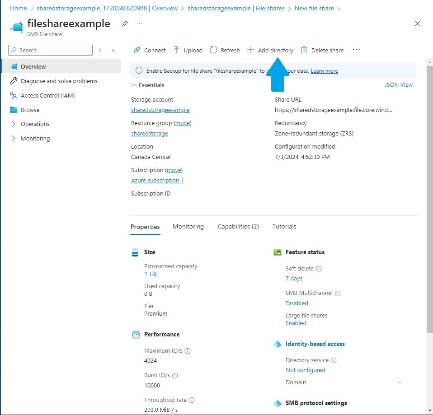The width and height of the screenshot is (433, 415).
Task: Open sharedstorageexample File shares breadcrumb
Action: tap(236, 8)
